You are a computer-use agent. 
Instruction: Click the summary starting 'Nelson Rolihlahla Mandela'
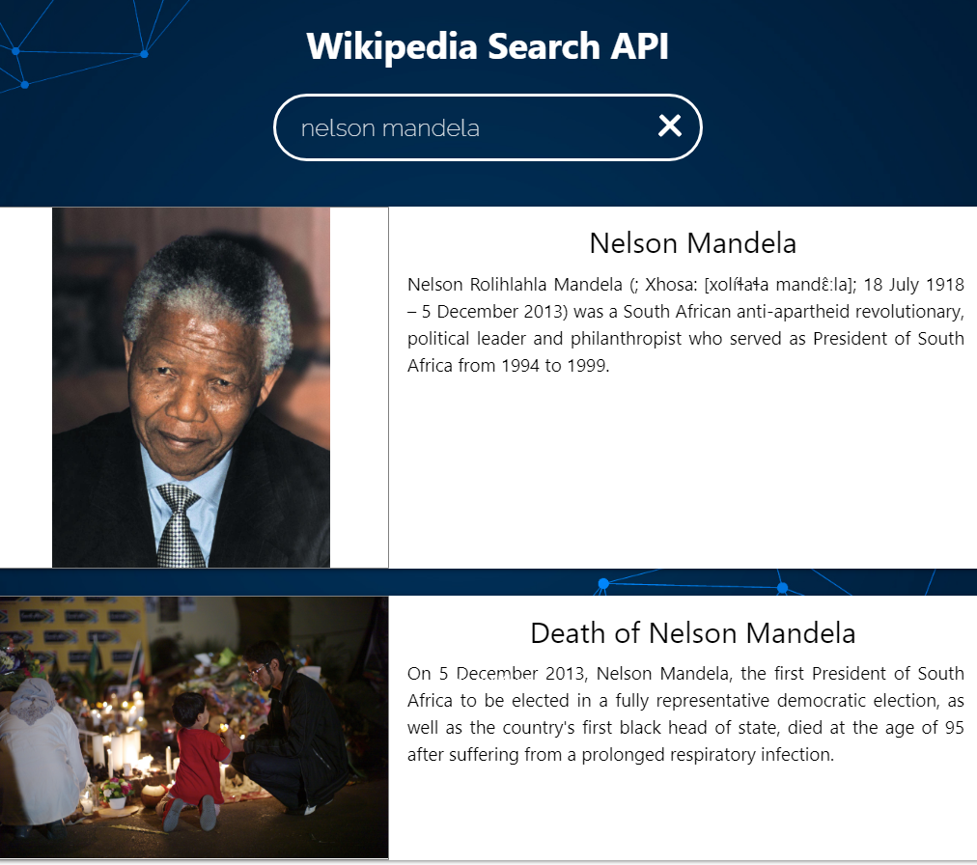coord(685,324)
